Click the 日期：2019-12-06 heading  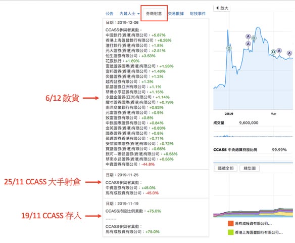(122, 22)
